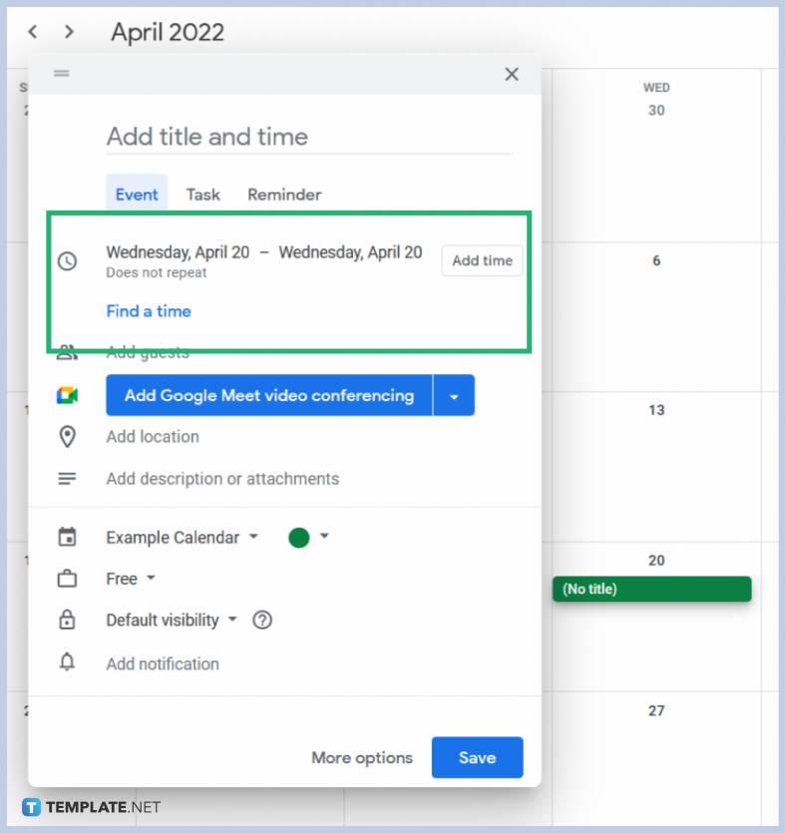This screenshot has width=786, height=833.
Task: Click the notification bell icon
Action: click(x=67, y=663)
